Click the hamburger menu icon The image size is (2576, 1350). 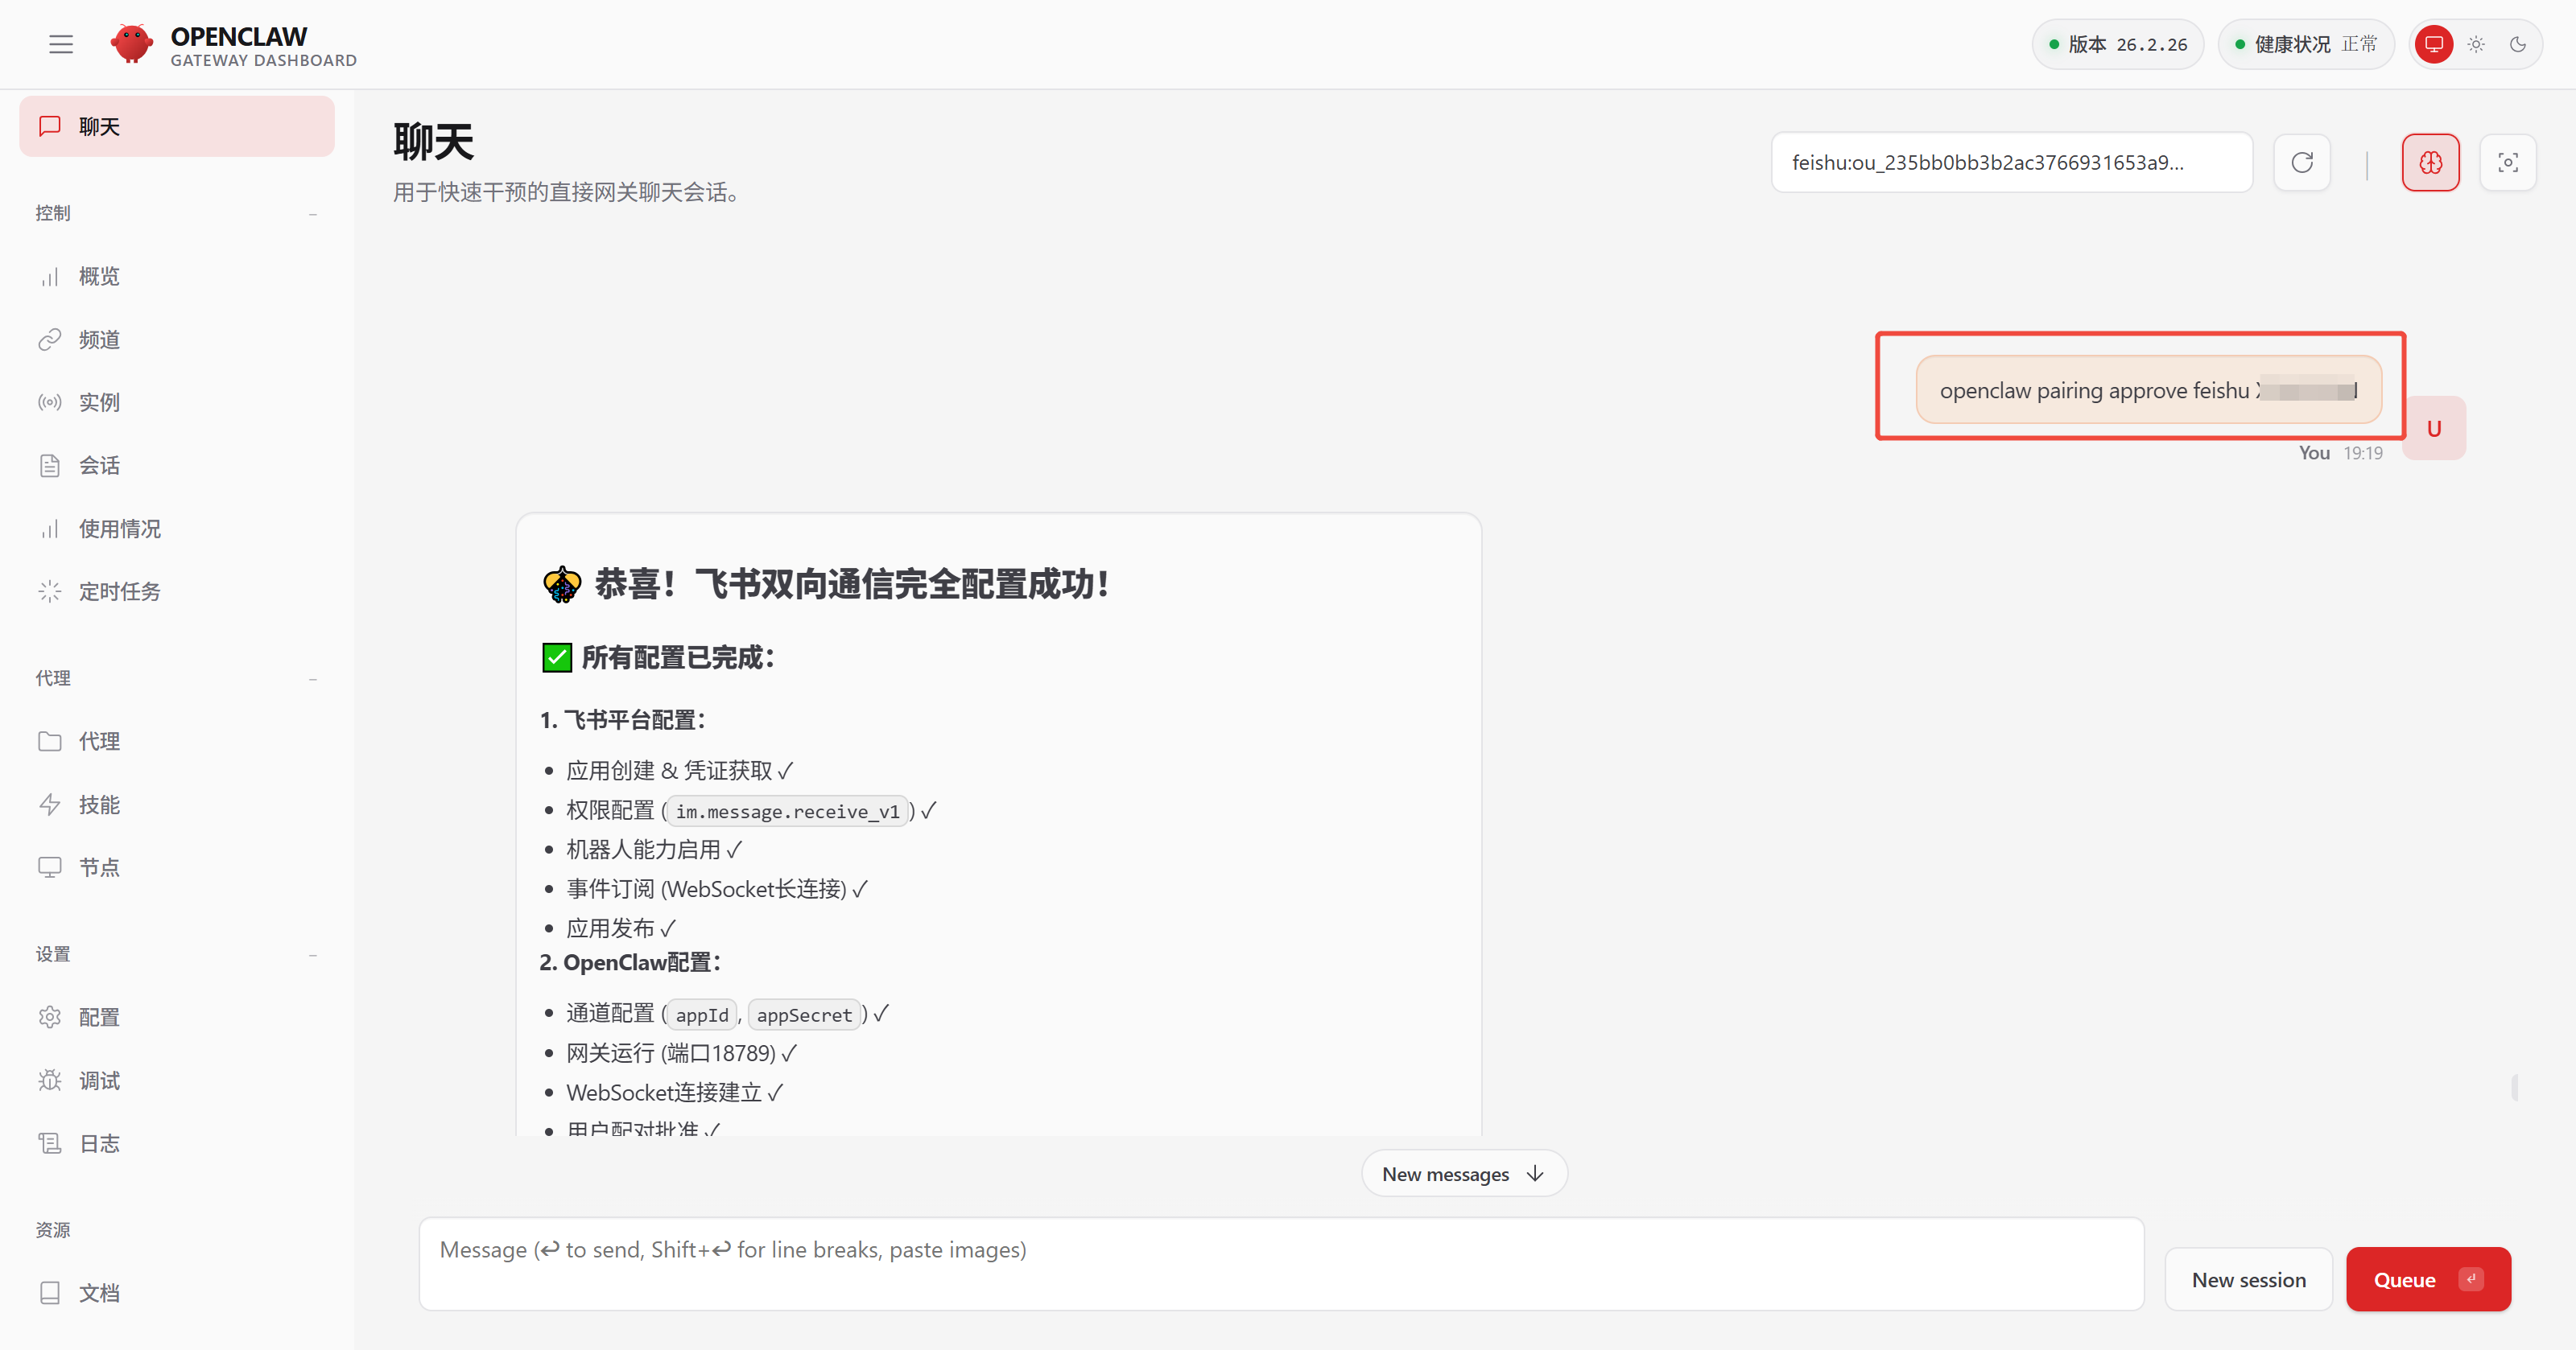tap(61, 44)
